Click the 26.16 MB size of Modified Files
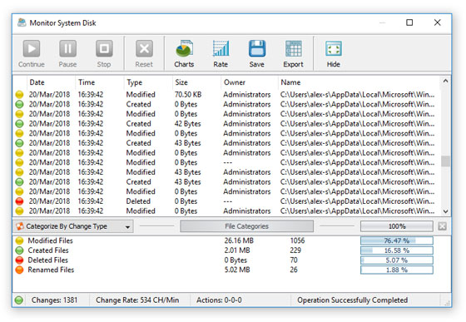The image size is (466, 322). [x=239, y=240]
